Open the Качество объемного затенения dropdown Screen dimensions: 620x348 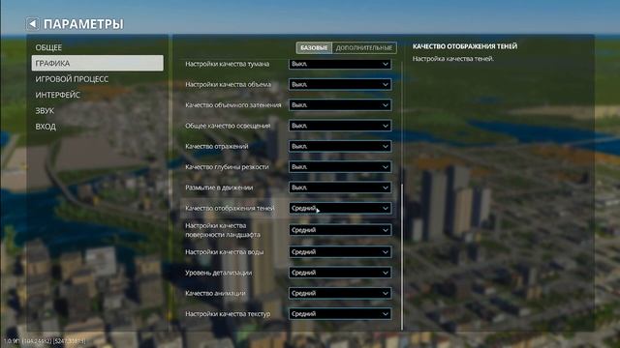[340, 105]
